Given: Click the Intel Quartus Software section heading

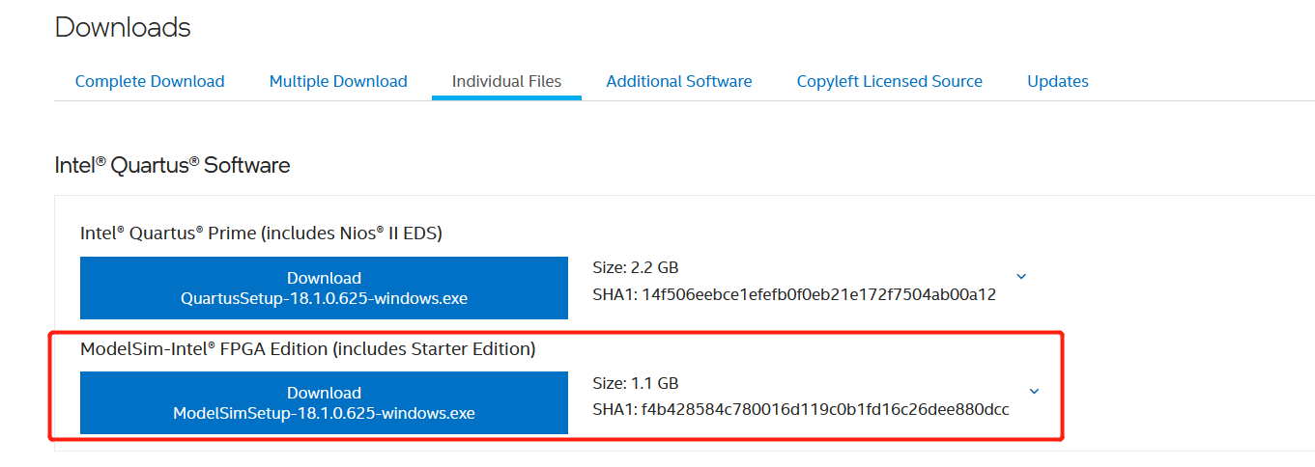Looking at the screenshot, I should coord(172,165).
